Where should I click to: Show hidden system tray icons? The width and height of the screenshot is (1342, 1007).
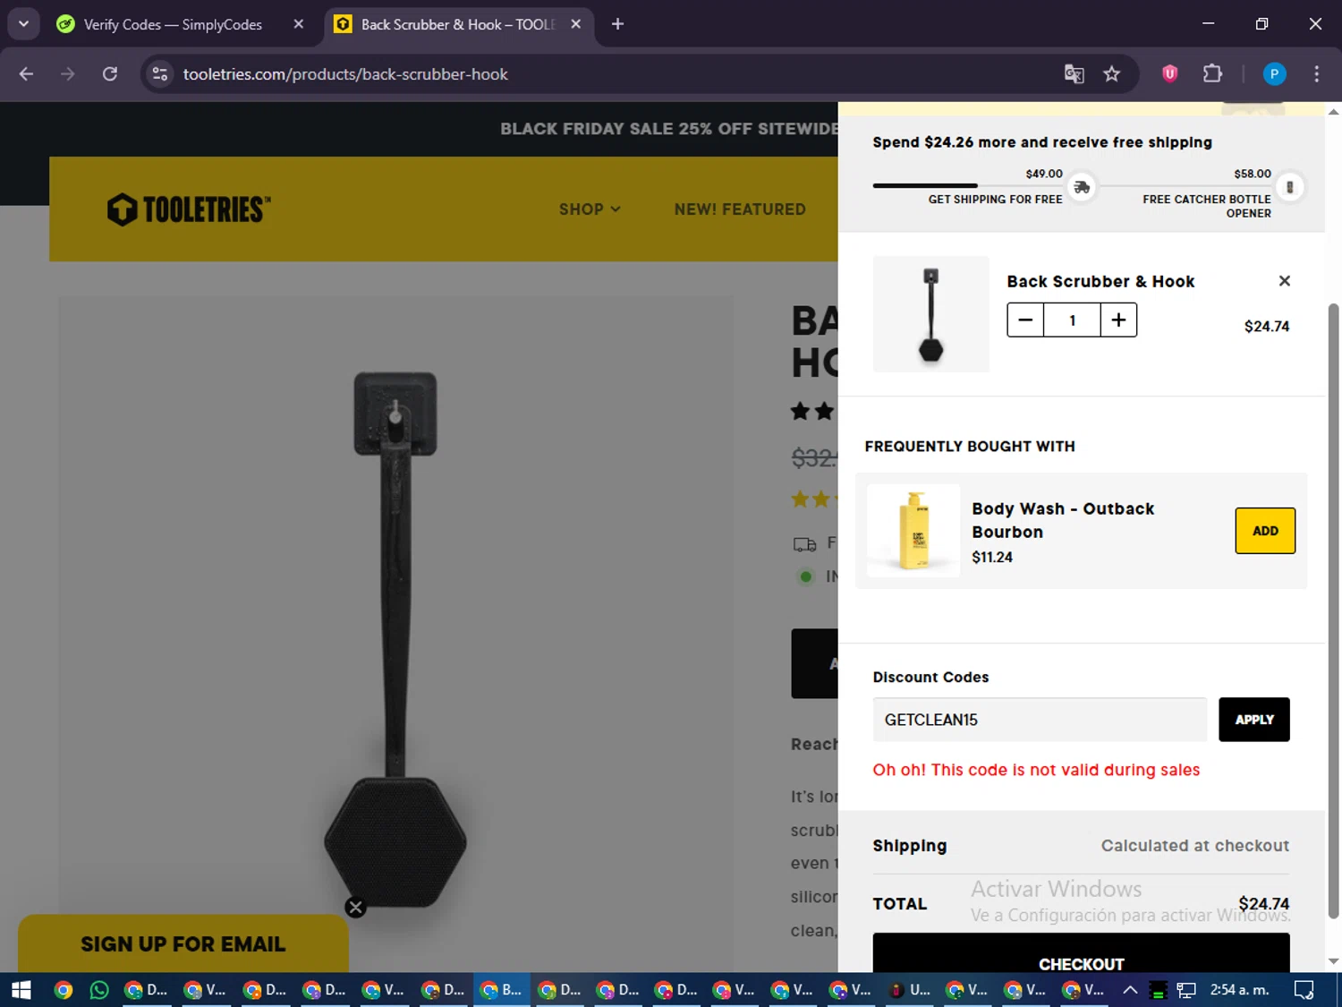tap(1130, 990)
